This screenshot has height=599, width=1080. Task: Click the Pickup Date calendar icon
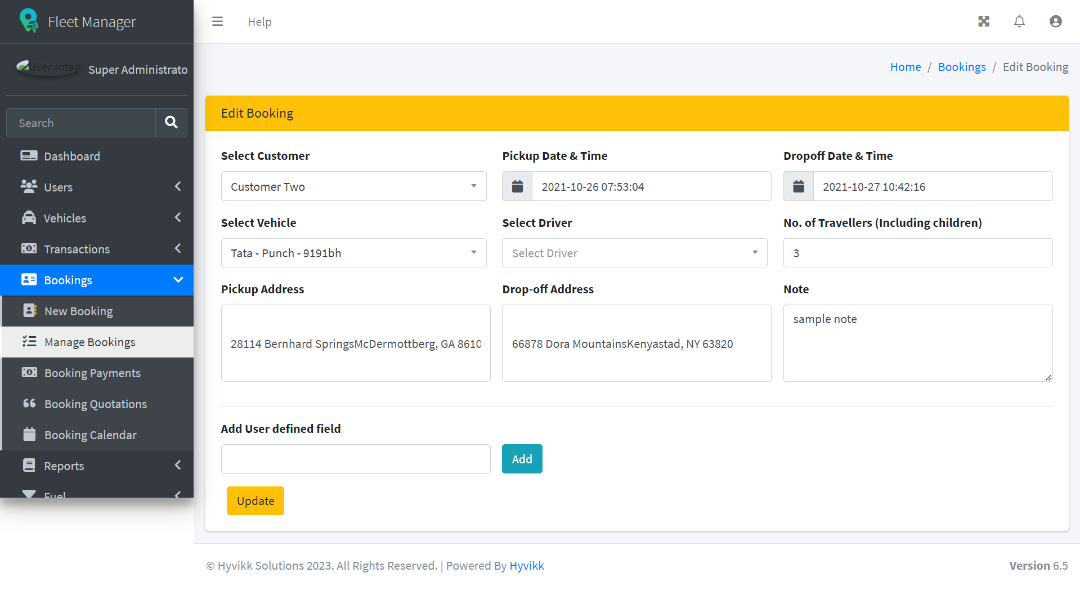click(x=517, y=186)
